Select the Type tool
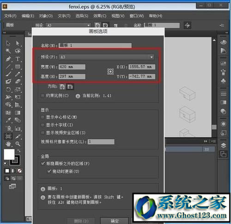Screen dimensions: 231x224 tap(18, 59)
